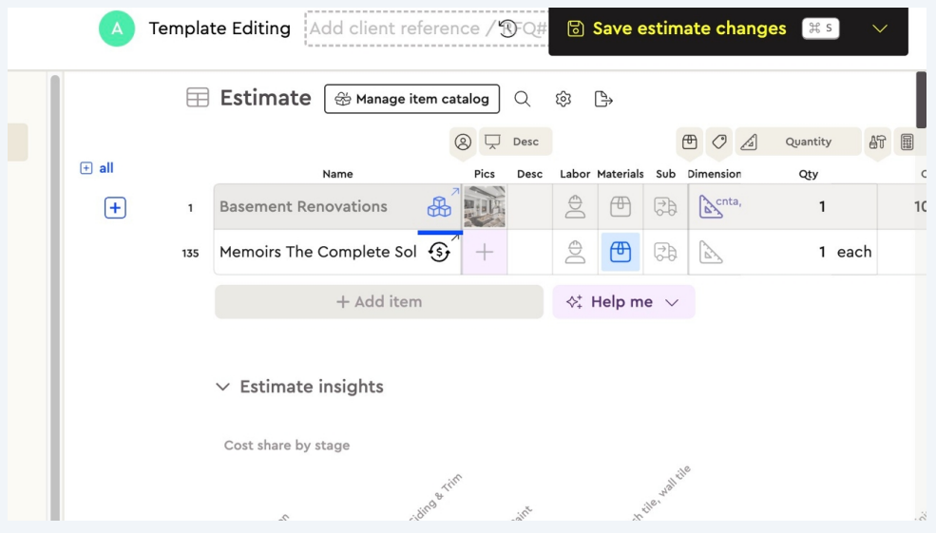Click the calculator icon in column header
The width and height of the screenshot is (936, 533).
tap(907, 142)
